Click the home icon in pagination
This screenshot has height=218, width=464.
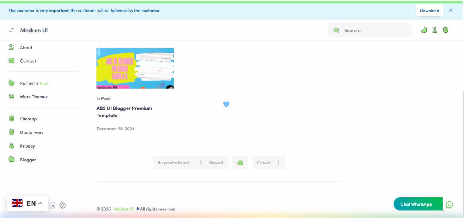pyautogui.click(x=240, y=163)
